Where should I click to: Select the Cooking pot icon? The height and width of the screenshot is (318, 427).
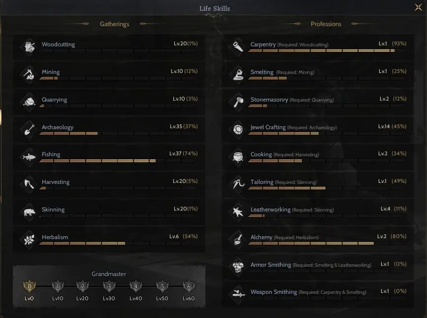238,157
